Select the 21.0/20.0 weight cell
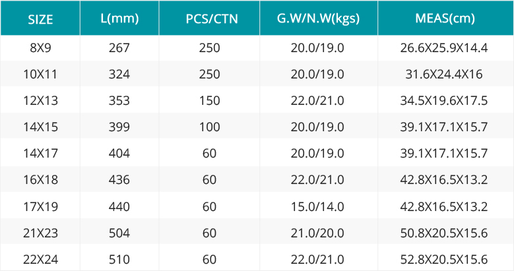This screenshot has height=271, width=514. click(x=317, y=233)
